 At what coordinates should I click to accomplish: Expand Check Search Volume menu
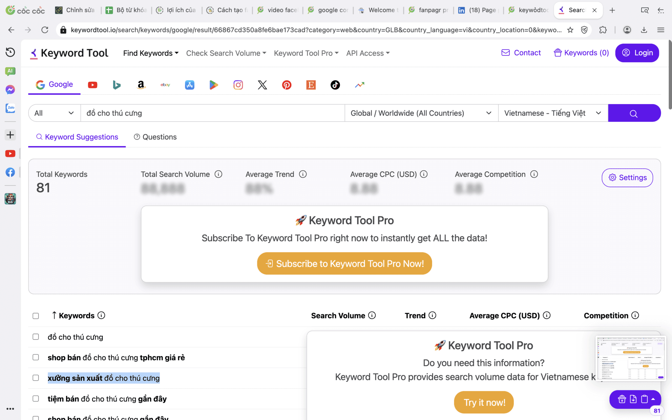[x=226, y=53]
